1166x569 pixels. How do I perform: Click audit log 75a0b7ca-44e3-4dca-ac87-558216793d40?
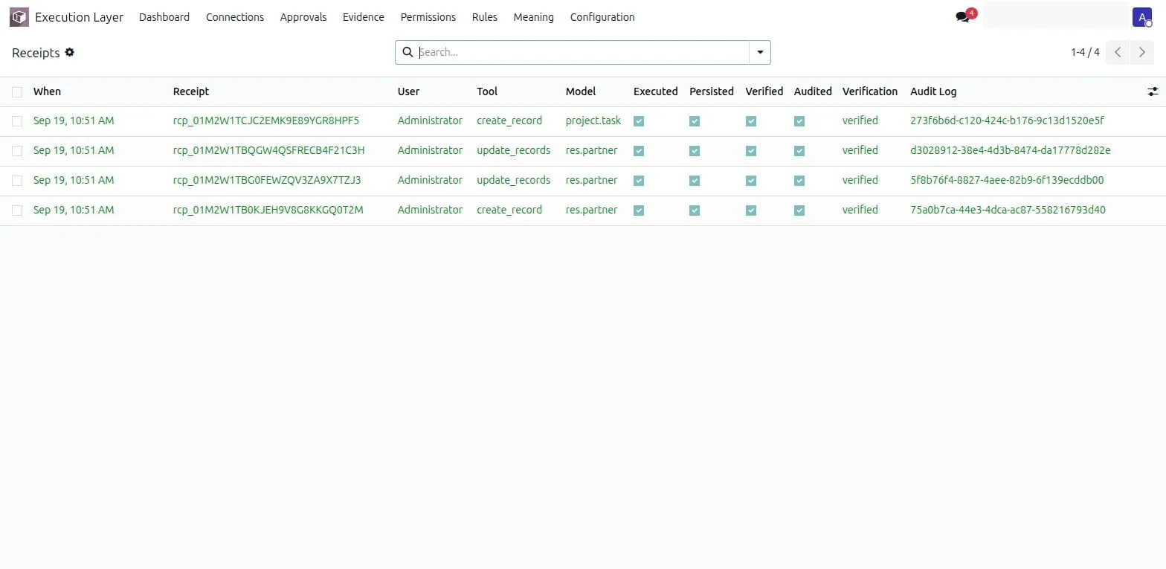(1008, 210)
